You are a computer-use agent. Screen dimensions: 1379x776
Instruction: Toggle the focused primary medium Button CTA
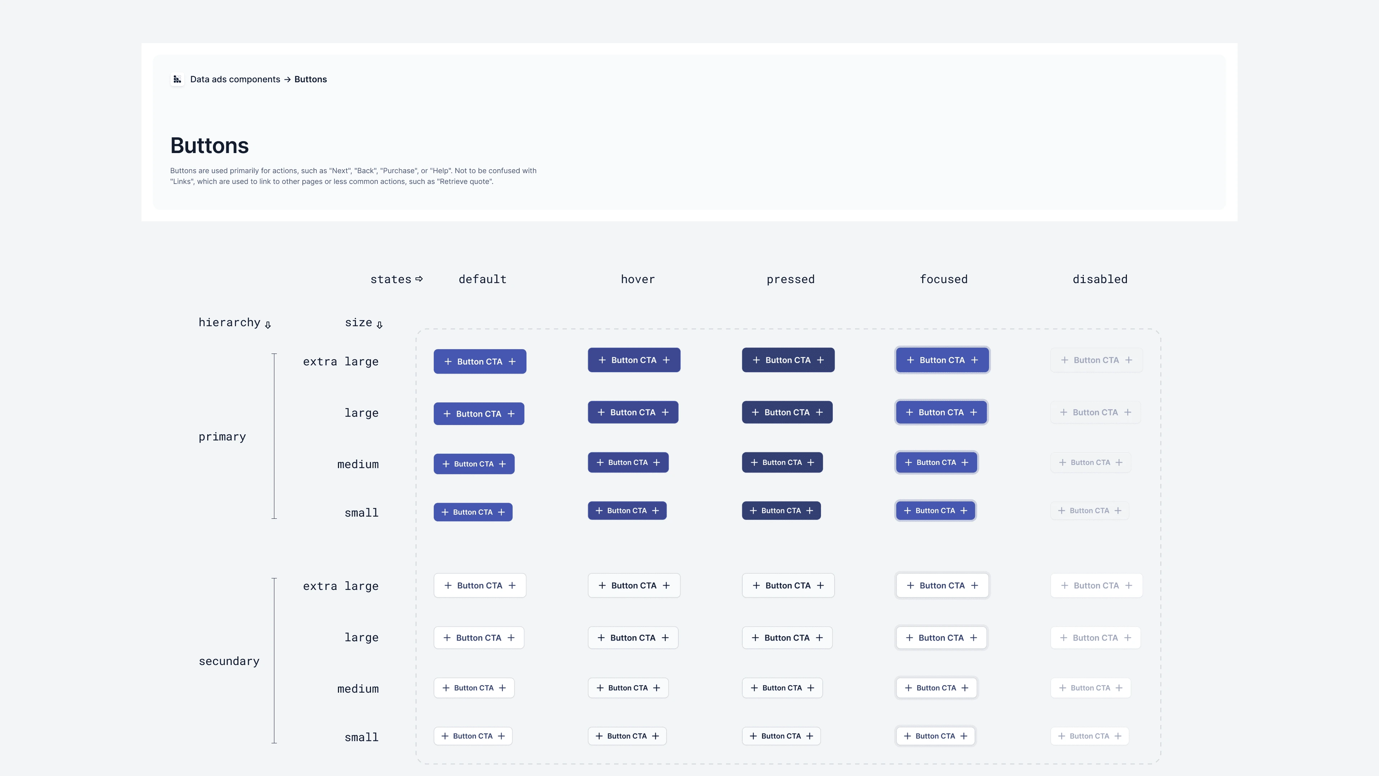pyautogui.click(x=936, y=462)
